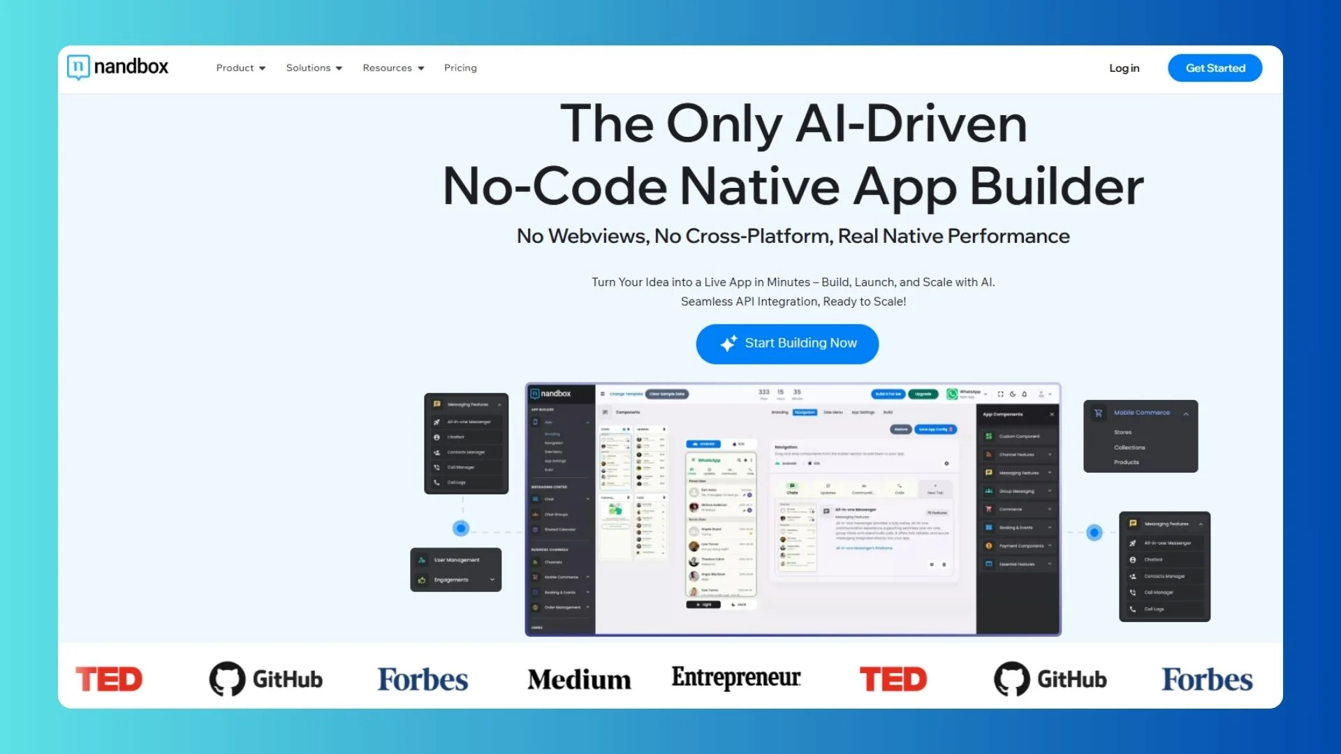The width and height of the screenshot is (1341, 754).
Task: Enable the Android preview toggle
Action: (x=703, y=444)
